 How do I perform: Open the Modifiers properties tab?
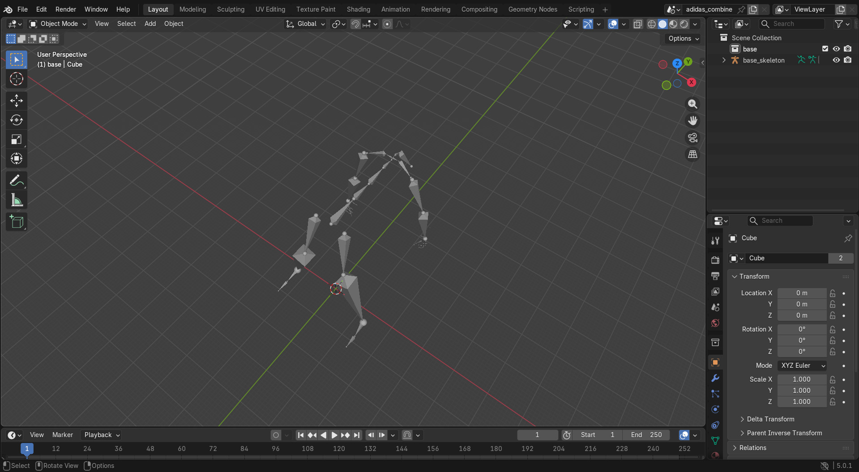[715, 378]
